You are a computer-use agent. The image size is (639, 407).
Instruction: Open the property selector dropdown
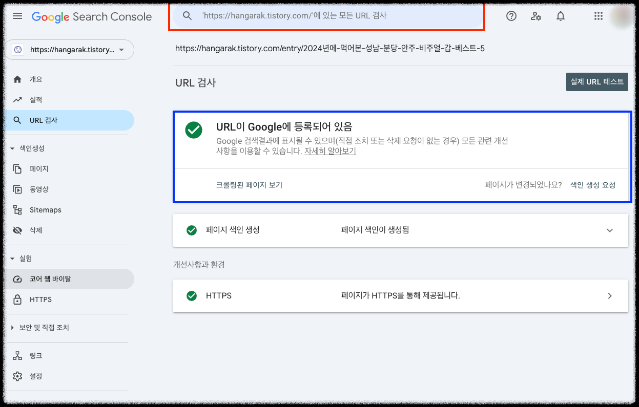[70, 50]
